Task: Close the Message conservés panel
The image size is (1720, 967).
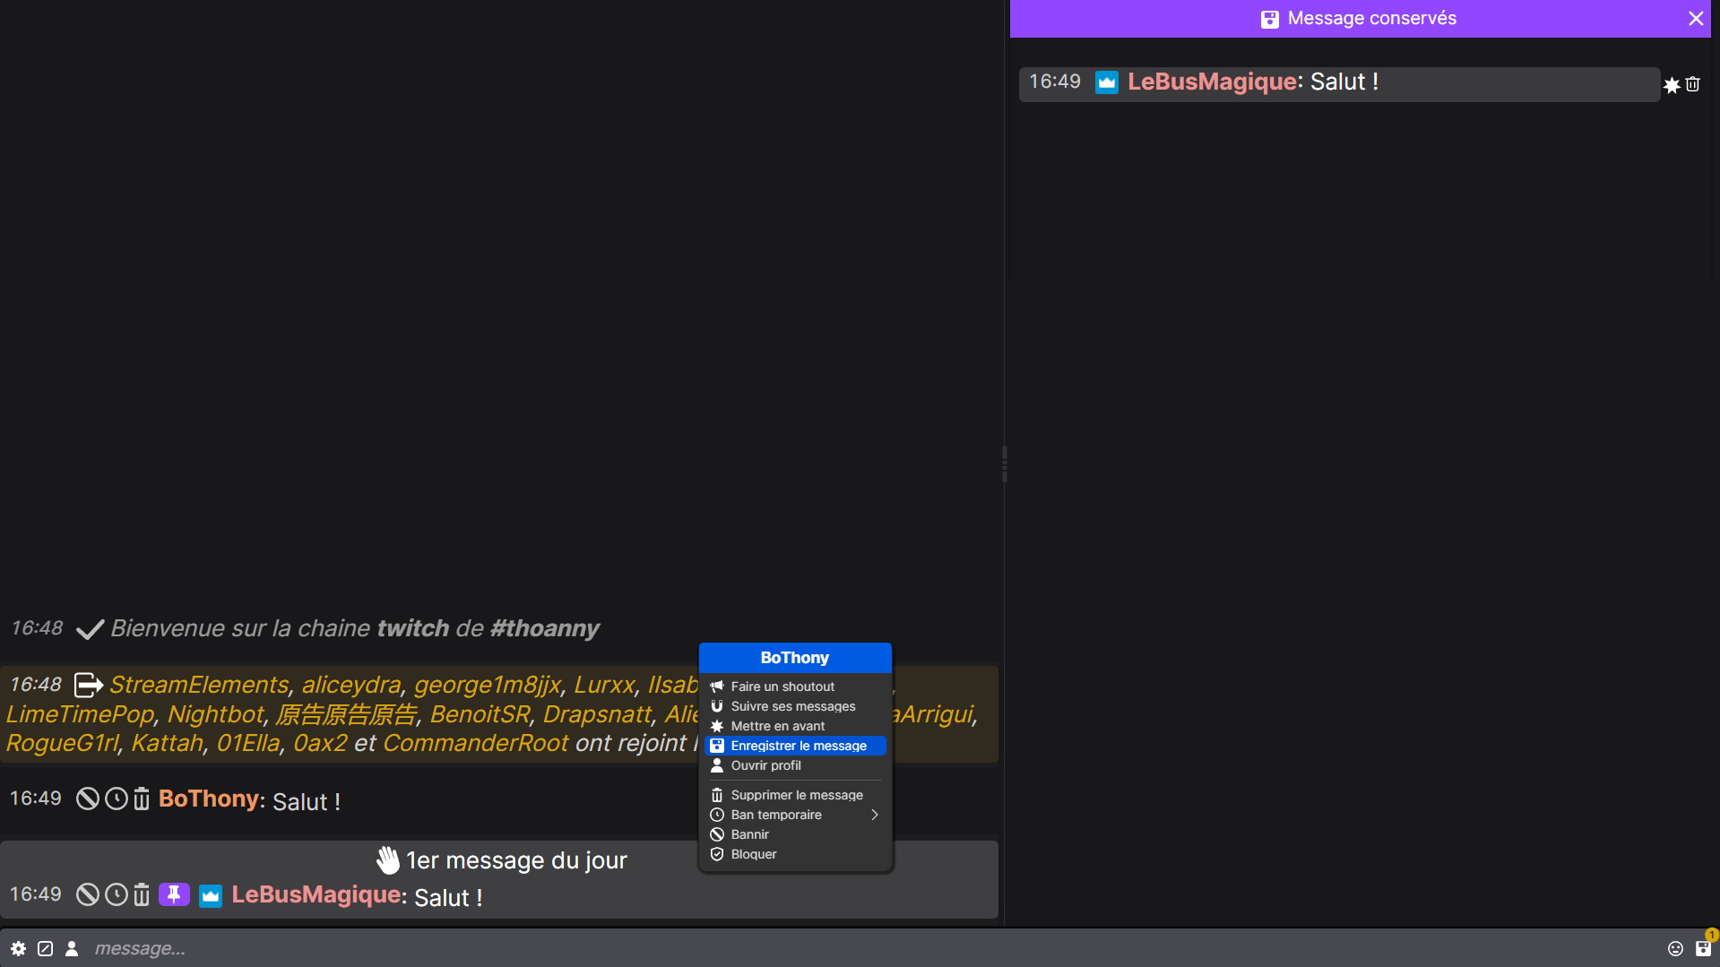Action: point(1696,18)
